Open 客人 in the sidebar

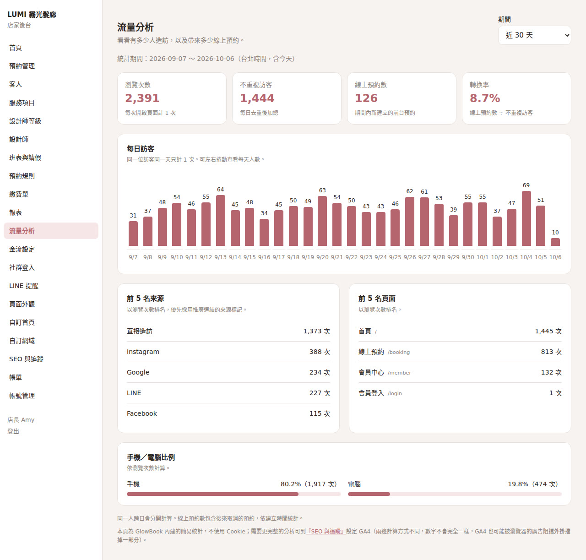click(51, 84)
